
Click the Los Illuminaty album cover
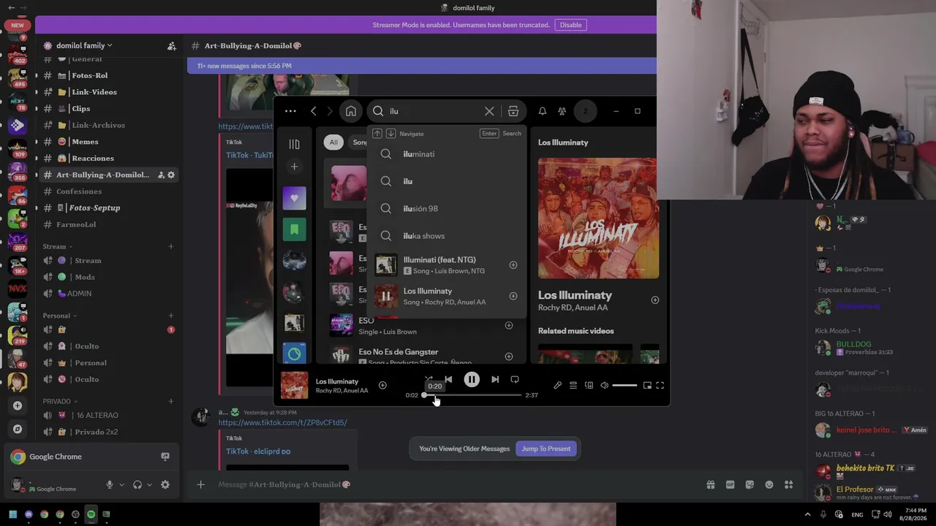598,218
